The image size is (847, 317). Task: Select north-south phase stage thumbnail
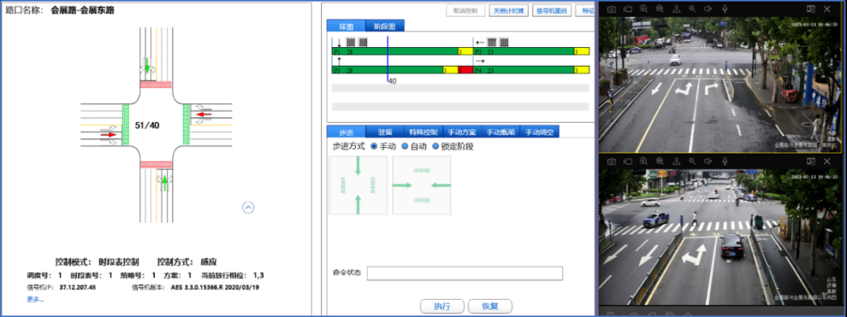358,185
